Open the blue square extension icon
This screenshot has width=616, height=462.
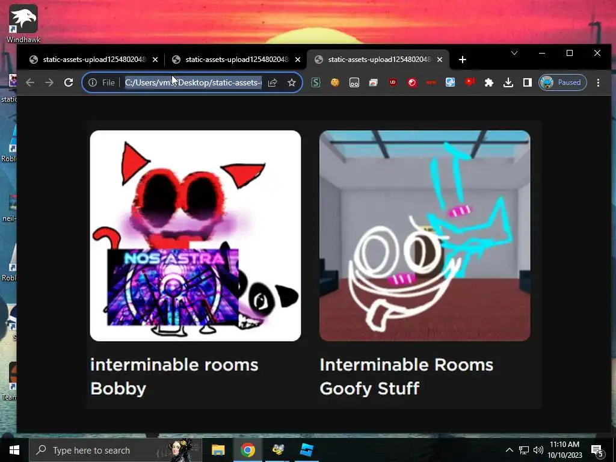click(x=450, y=82)
